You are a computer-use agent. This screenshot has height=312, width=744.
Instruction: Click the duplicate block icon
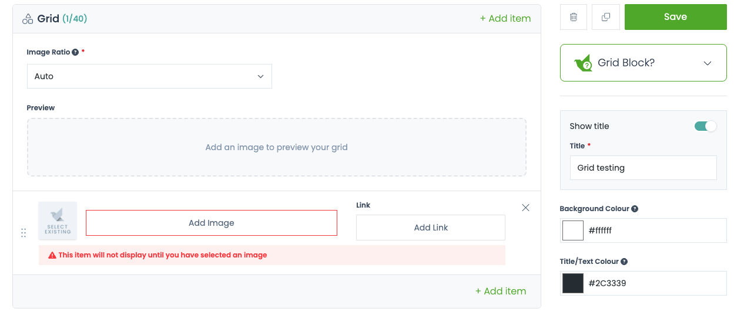tap(606, 18)
